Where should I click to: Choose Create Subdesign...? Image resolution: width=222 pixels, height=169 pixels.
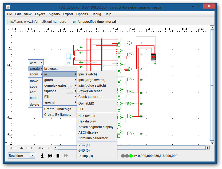pos(60,109)
